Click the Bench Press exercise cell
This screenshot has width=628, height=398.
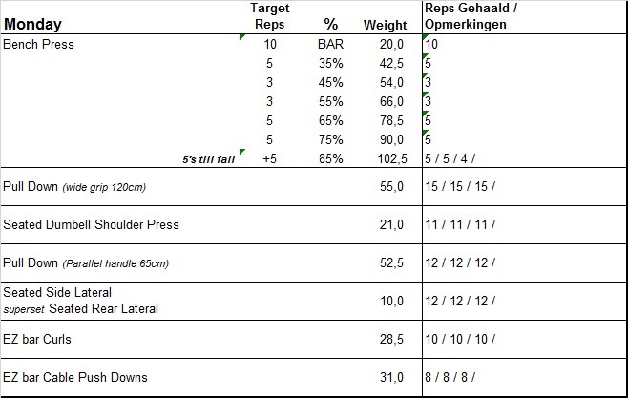click(39, 45)
